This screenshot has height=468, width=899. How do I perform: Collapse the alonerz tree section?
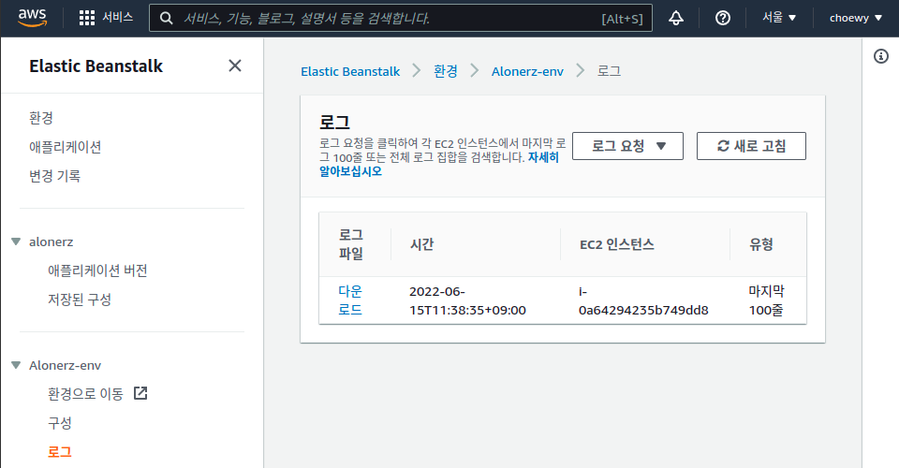pos(16,241)
